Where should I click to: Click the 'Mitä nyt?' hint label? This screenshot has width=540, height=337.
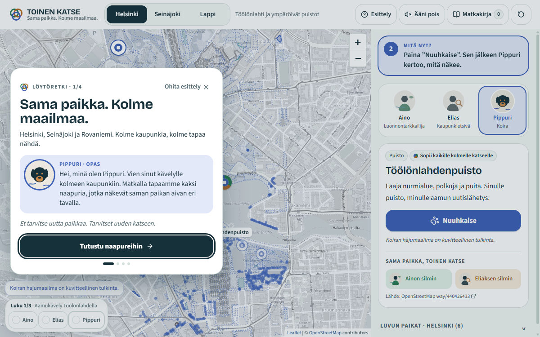418,45
